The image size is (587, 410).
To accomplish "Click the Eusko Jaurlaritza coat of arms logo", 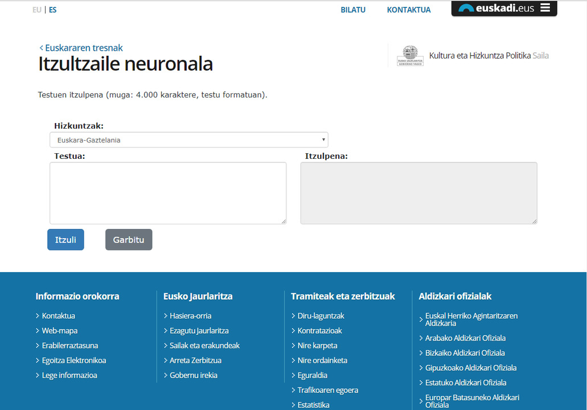I will (x=410, y=56).
